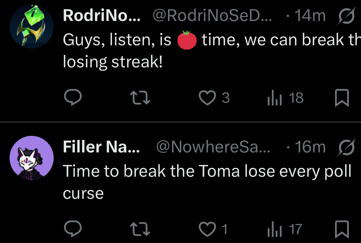
Task: Open RodriNo's green gem profile picture
Action: click(x=32, y=27)
